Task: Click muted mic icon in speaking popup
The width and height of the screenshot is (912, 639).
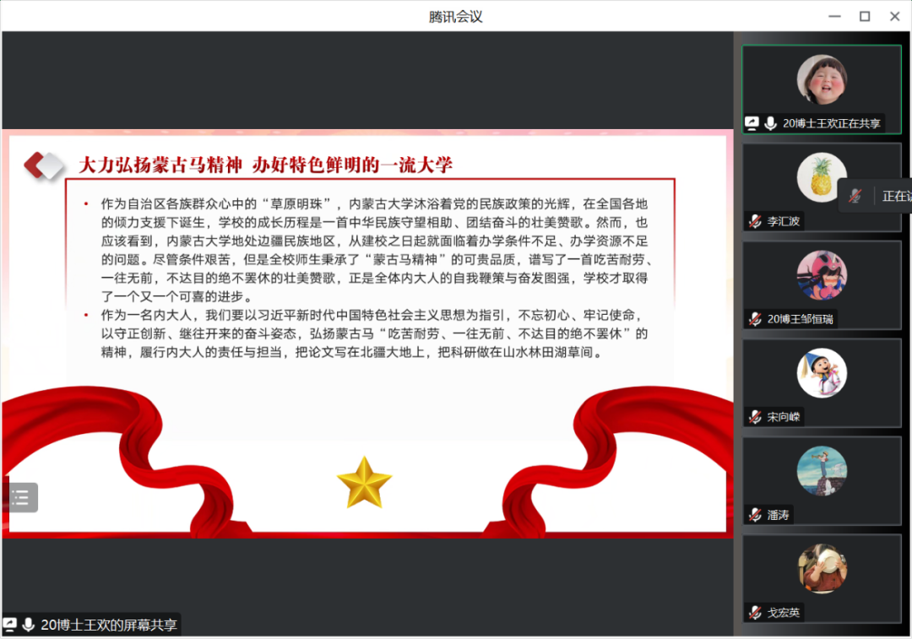Action: pyautogui.click(x=855, y=196)
